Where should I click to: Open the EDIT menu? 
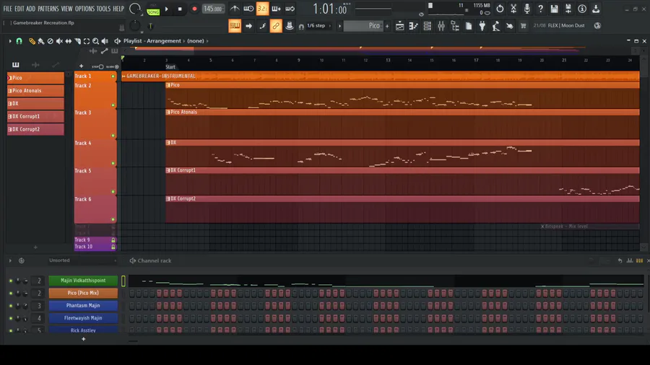[x=19, y=9]
